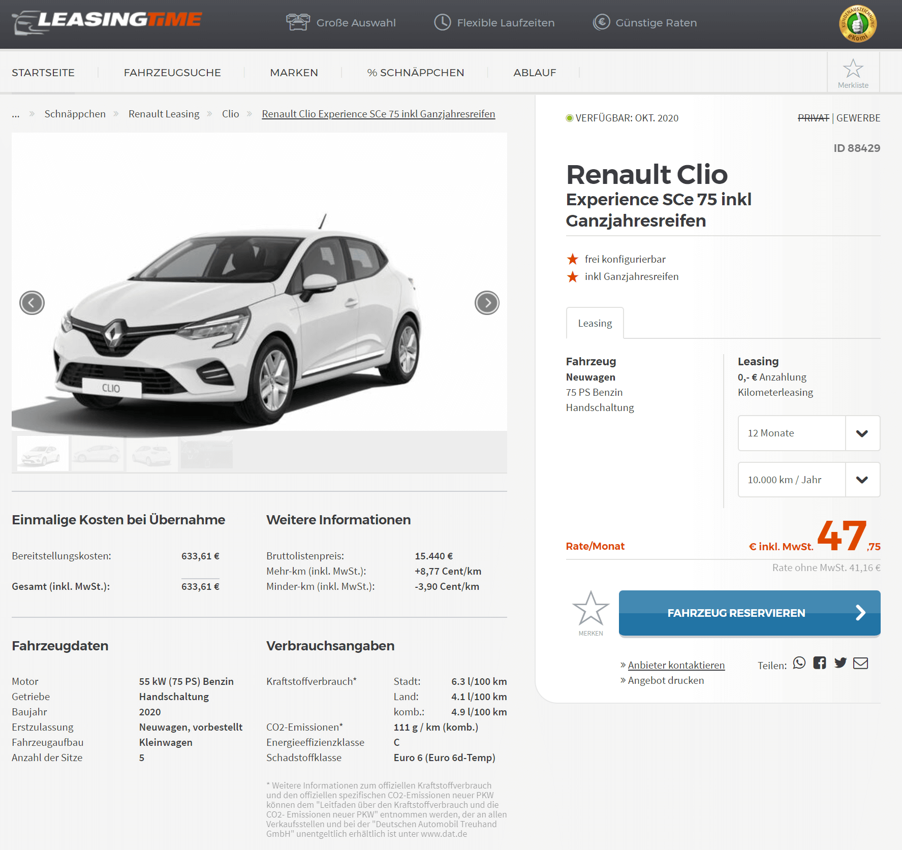Open Schnäppchen breadcrumb link
Screen dimensions: 902x850
tap(75, 114)
